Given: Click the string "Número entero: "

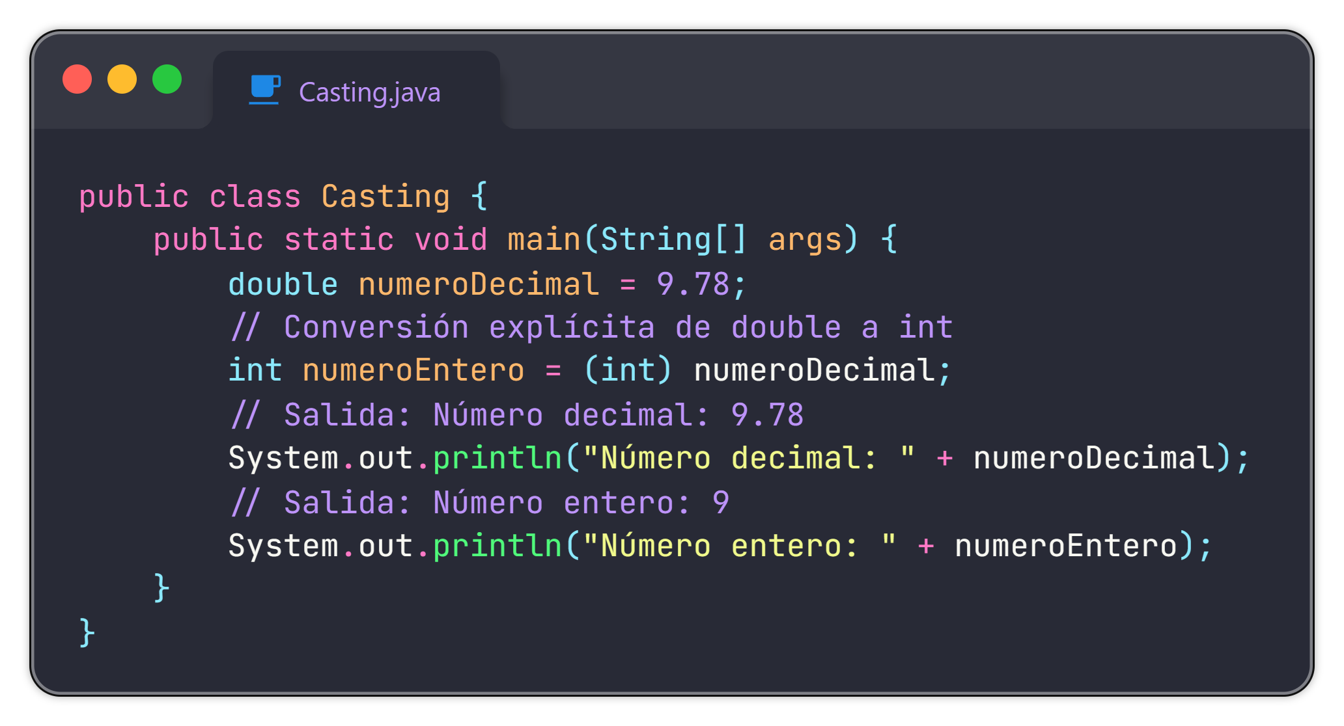Looking at the screenshot, I should [x=739, y=546].
